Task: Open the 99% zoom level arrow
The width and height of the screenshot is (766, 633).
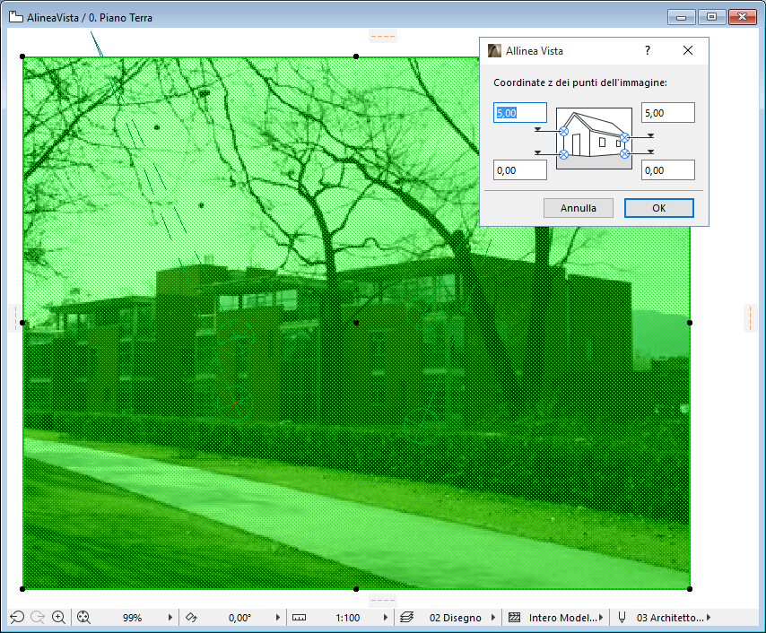Action: [170, 618]
